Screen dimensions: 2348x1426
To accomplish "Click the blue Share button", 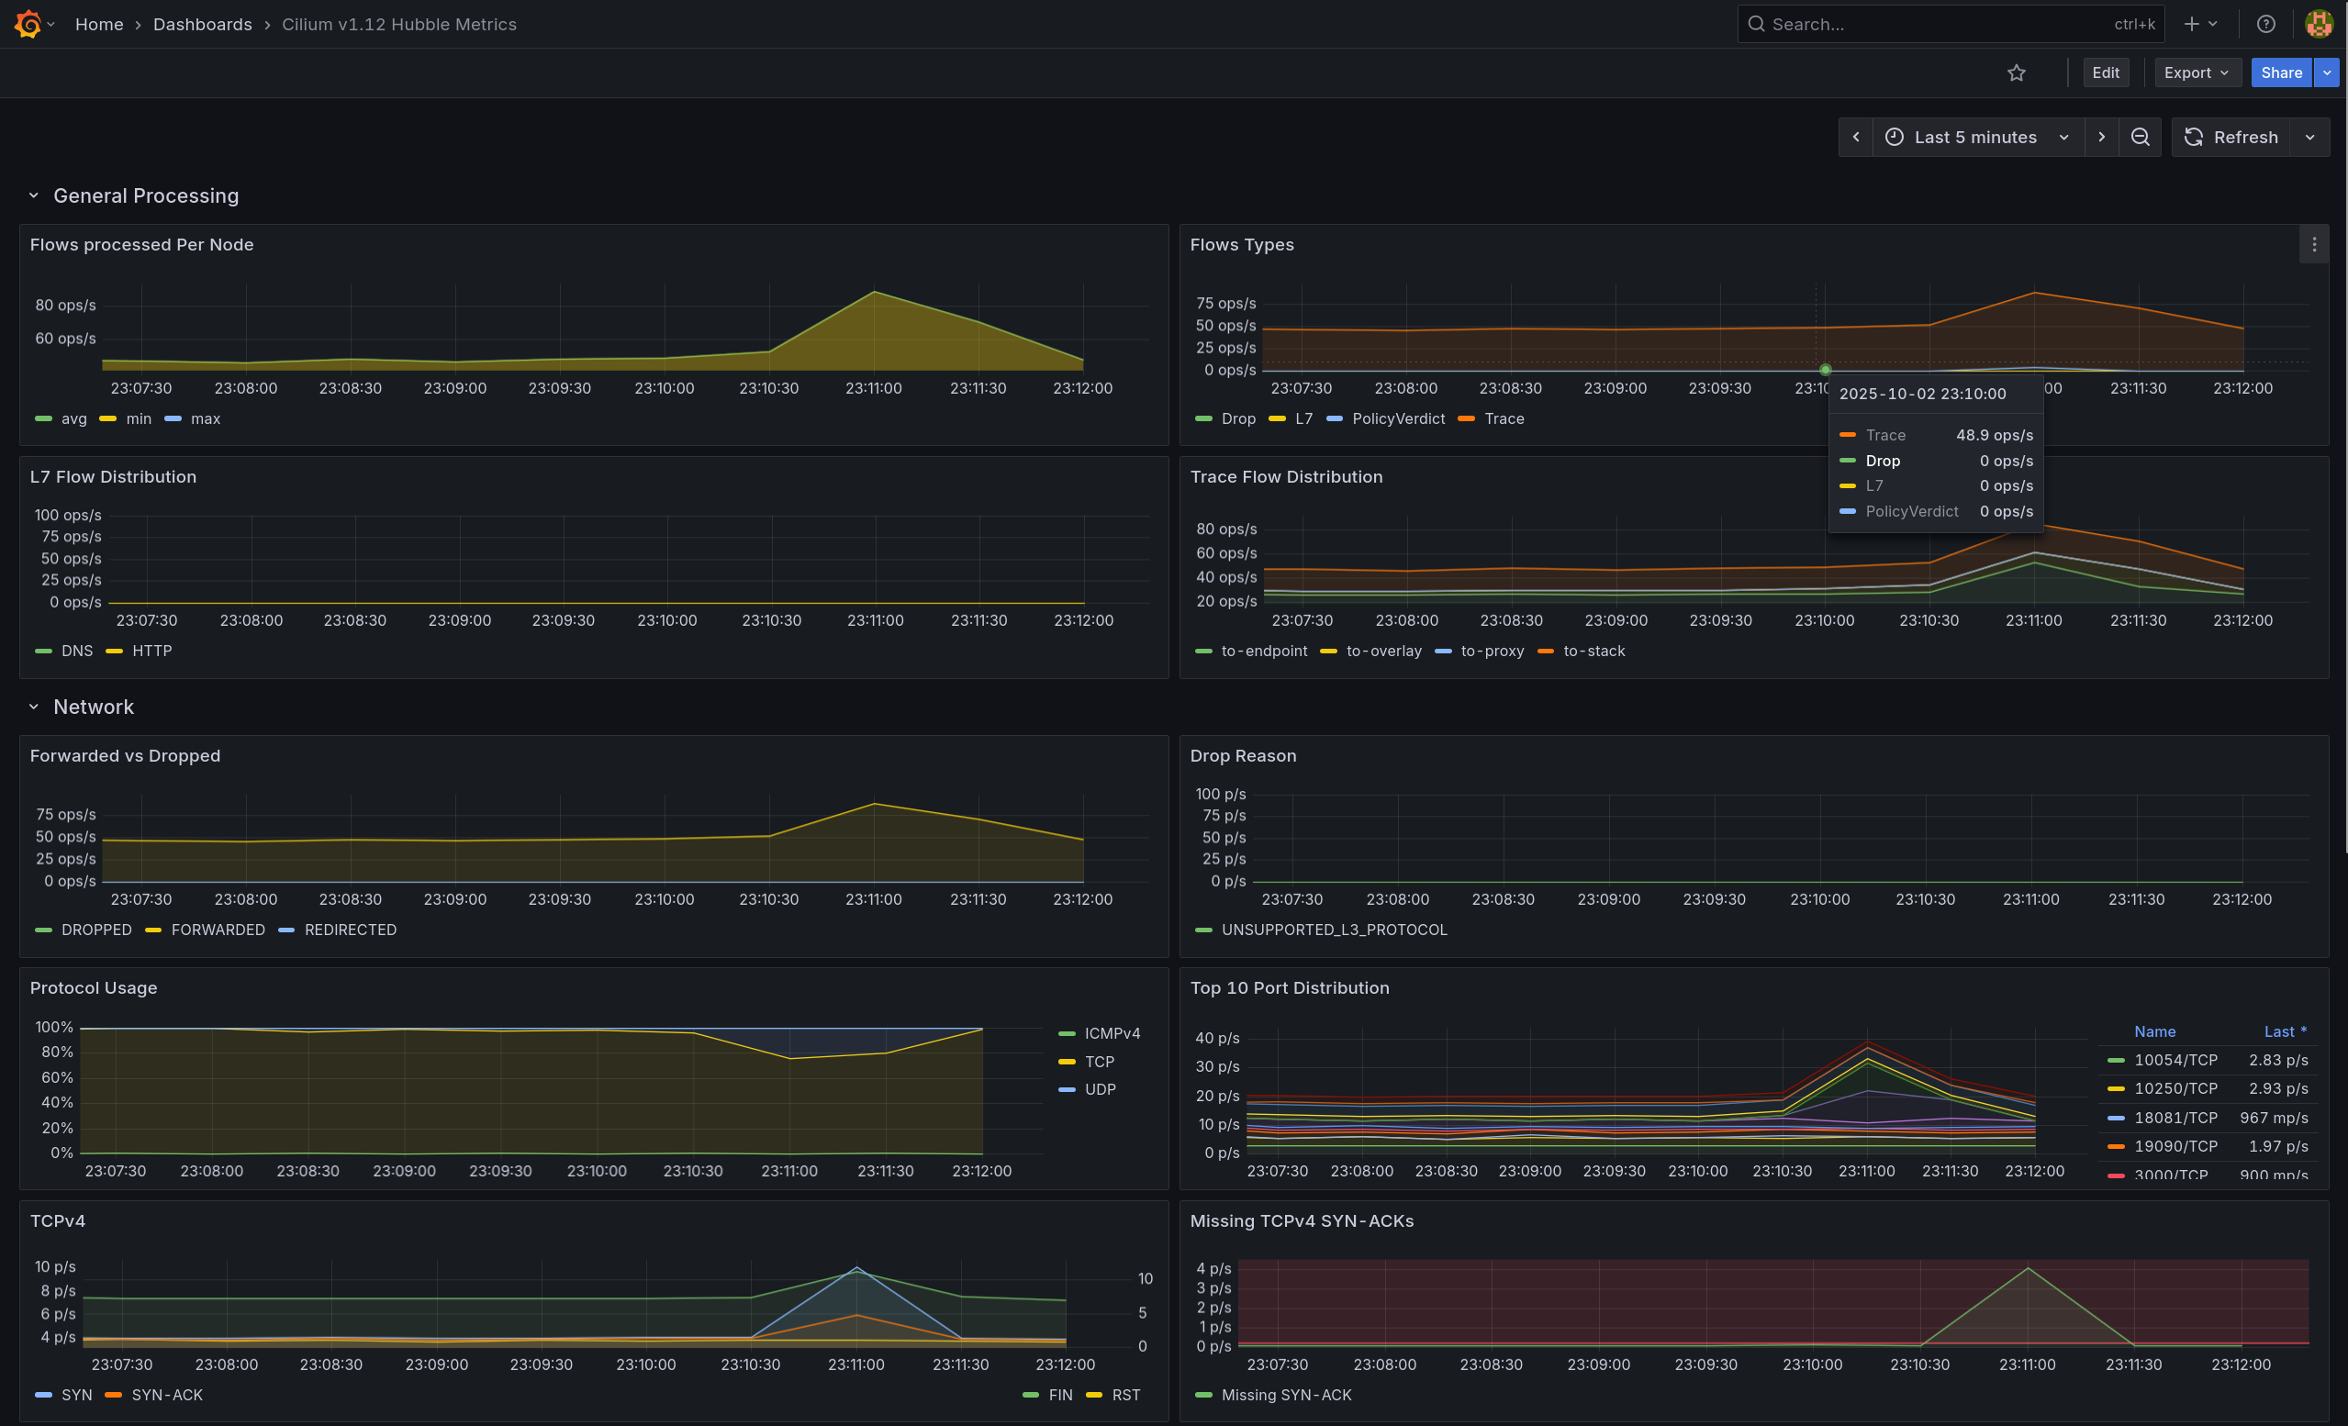I will tap(2280, 72).
